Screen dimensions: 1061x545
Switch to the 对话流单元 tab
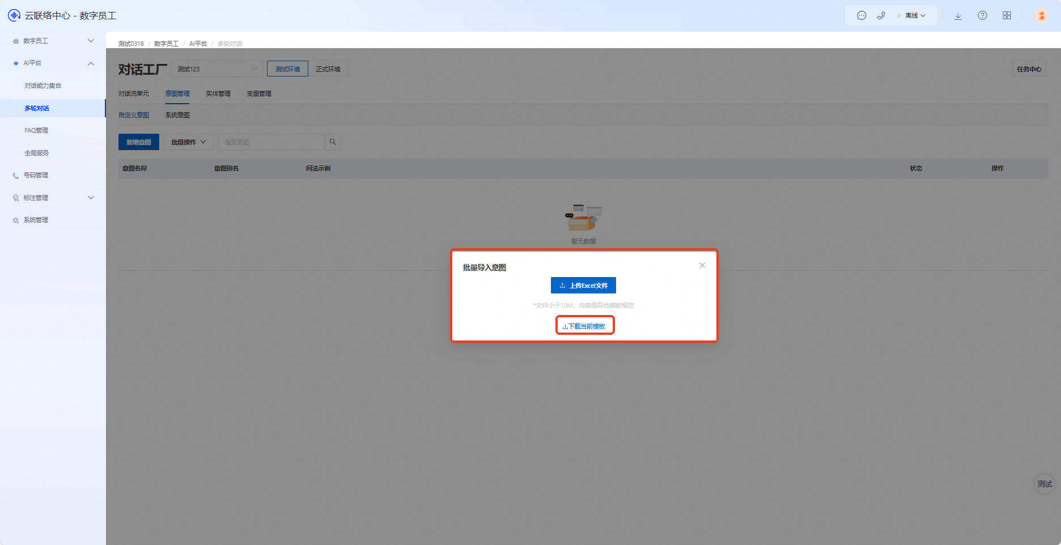tap(134, 93)
